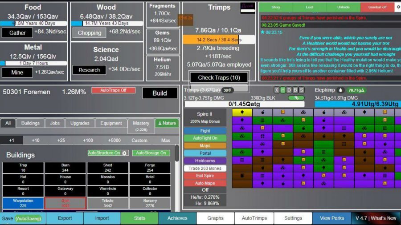401x225 pixels.
Task: Click the blue Fight button
Action: pos(205,131)
